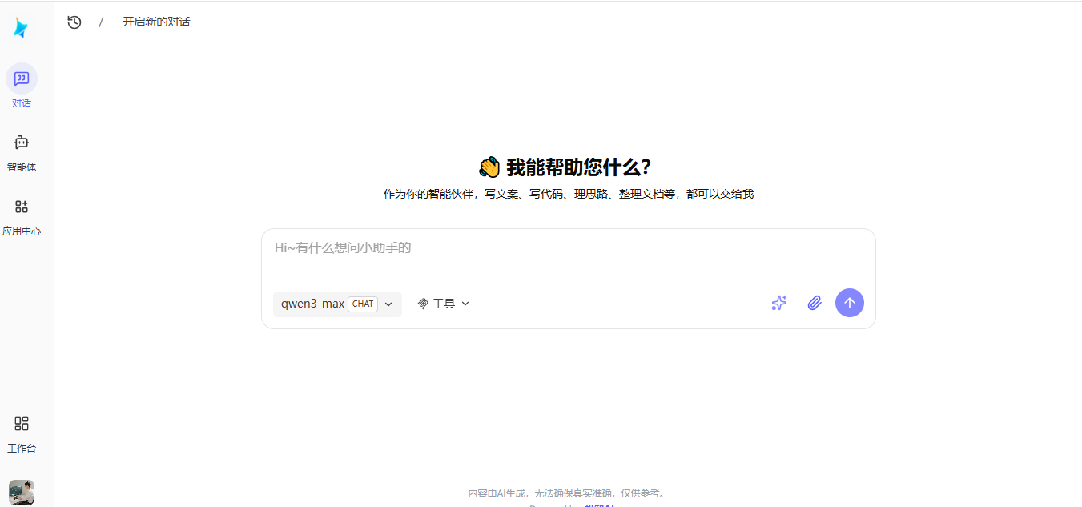Click the AI disclaimer text at bottom

566,493
